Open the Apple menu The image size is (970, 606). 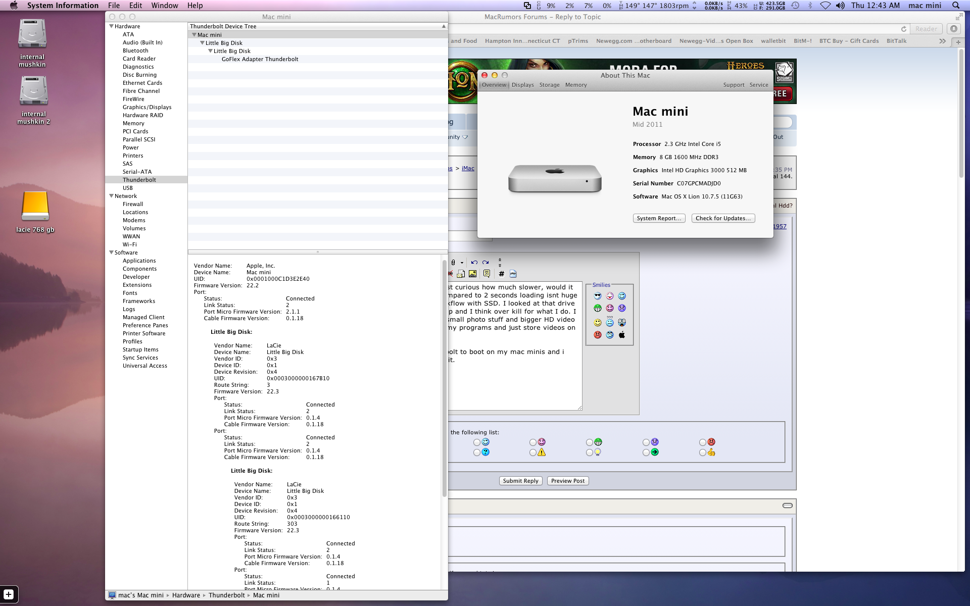click(14, 6)
